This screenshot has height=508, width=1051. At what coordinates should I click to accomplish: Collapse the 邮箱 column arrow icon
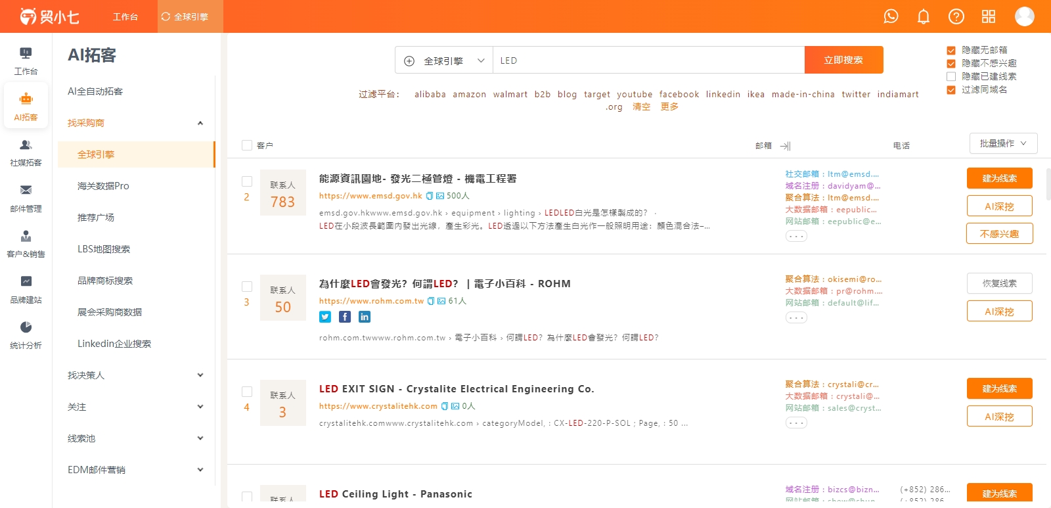click(786, 146)
